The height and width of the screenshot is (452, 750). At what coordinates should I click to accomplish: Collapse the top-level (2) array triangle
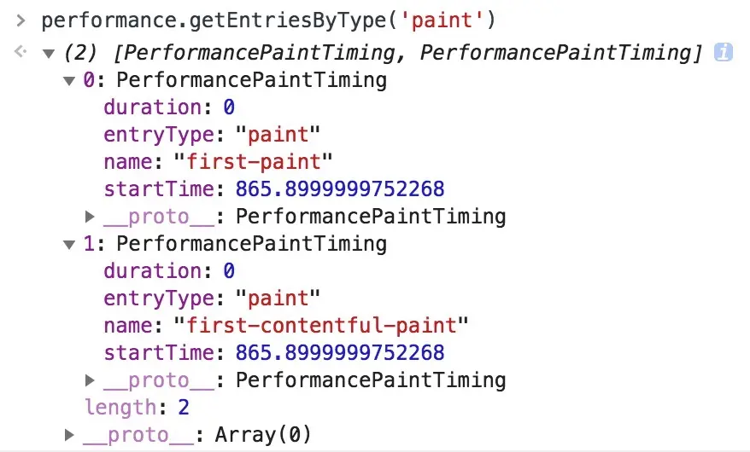(49, 53)
